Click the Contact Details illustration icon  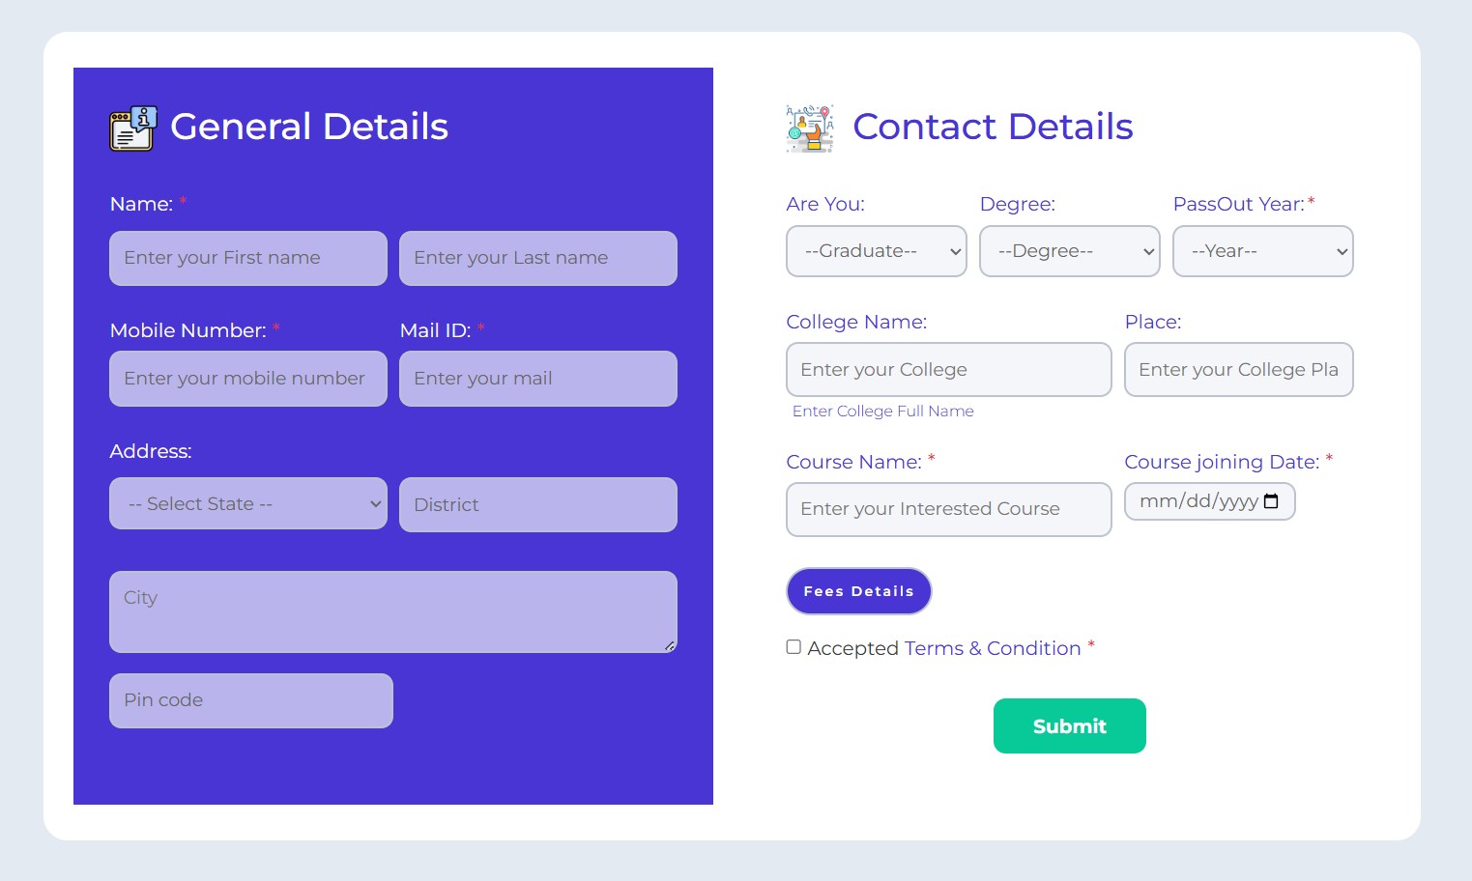click(810, 128)
